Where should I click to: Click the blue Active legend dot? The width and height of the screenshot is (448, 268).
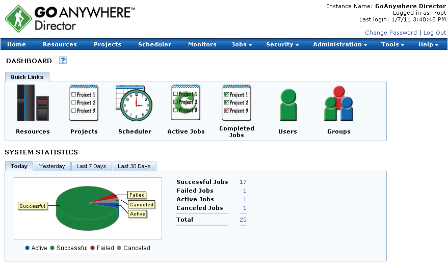click(28, 248)
